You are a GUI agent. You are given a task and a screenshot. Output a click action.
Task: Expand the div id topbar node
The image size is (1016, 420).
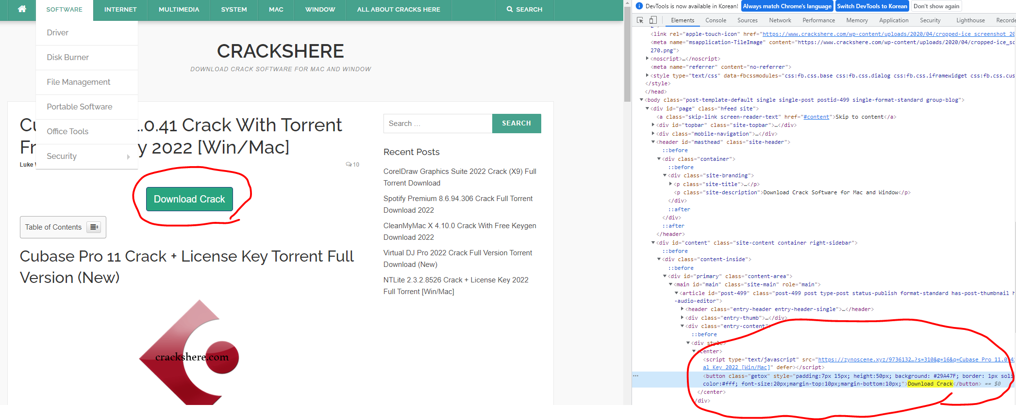pyautogui.click(x=653, y=125)
